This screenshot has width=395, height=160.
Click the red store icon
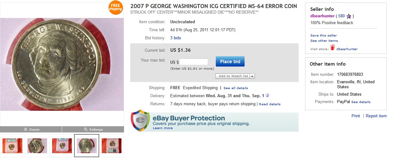(x=332, y=48)
